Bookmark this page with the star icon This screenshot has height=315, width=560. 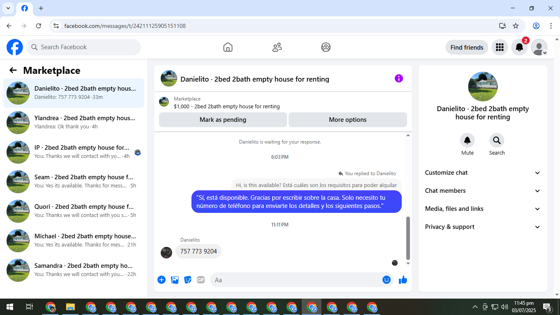click(516, 26)
